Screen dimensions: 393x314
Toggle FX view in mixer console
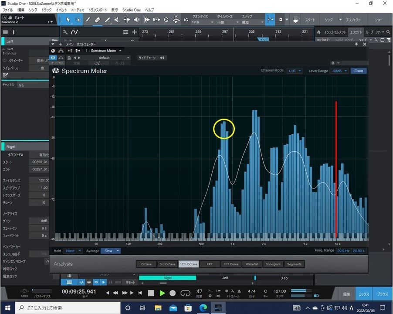(x=96, y=283)
